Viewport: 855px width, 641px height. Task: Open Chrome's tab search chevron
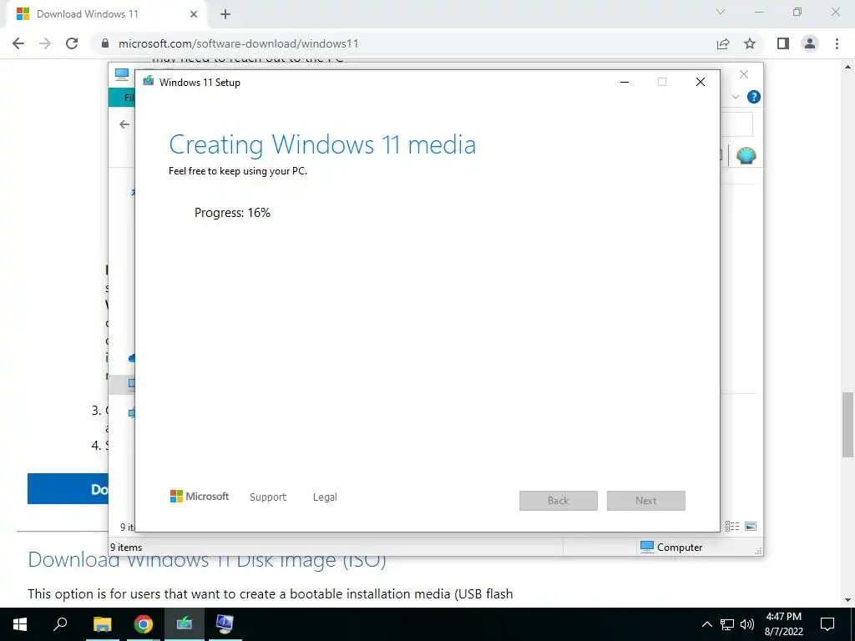[721, 12]
